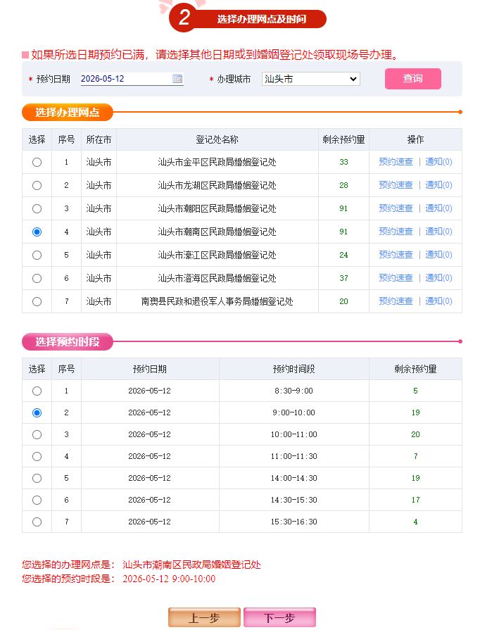Viewport: 480px width, 630px height.
Task: View 通知(0) for 龙湖区 registry
Action: (x=438, y=185)
